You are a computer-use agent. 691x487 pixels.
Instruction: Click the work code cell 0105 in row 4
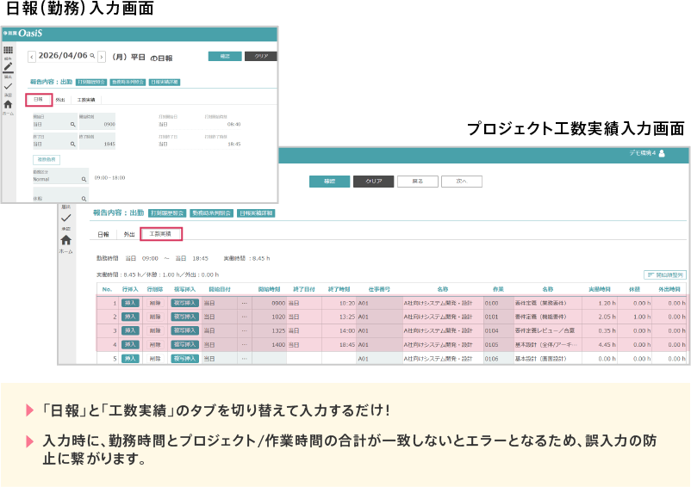(498, 345)
